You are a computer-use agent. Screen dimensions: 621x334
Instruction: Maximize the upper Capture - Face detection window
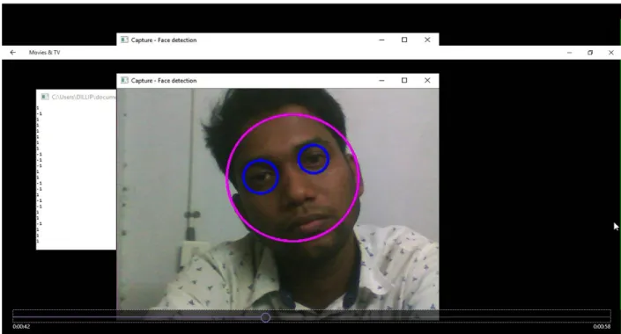[x=404, y=40]
